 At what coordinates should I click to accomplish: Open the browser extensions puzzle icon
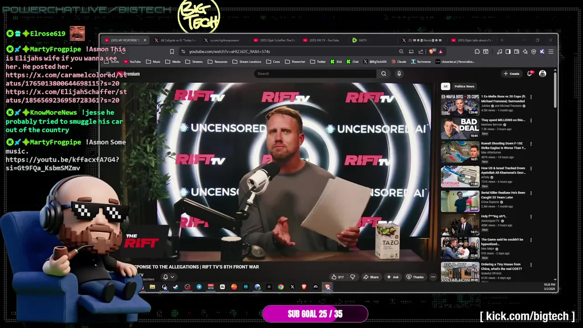click(x=477, y=51)
